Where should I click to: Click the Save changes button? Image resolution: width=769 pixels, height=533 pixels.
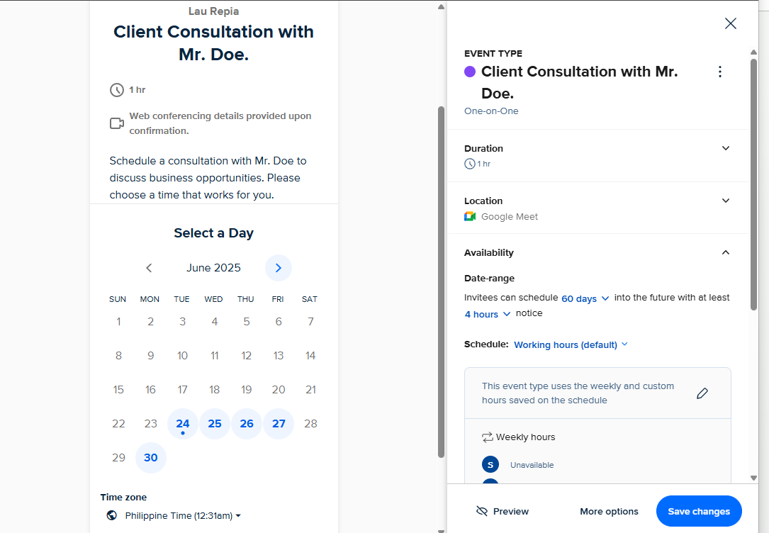coord(699,511)
